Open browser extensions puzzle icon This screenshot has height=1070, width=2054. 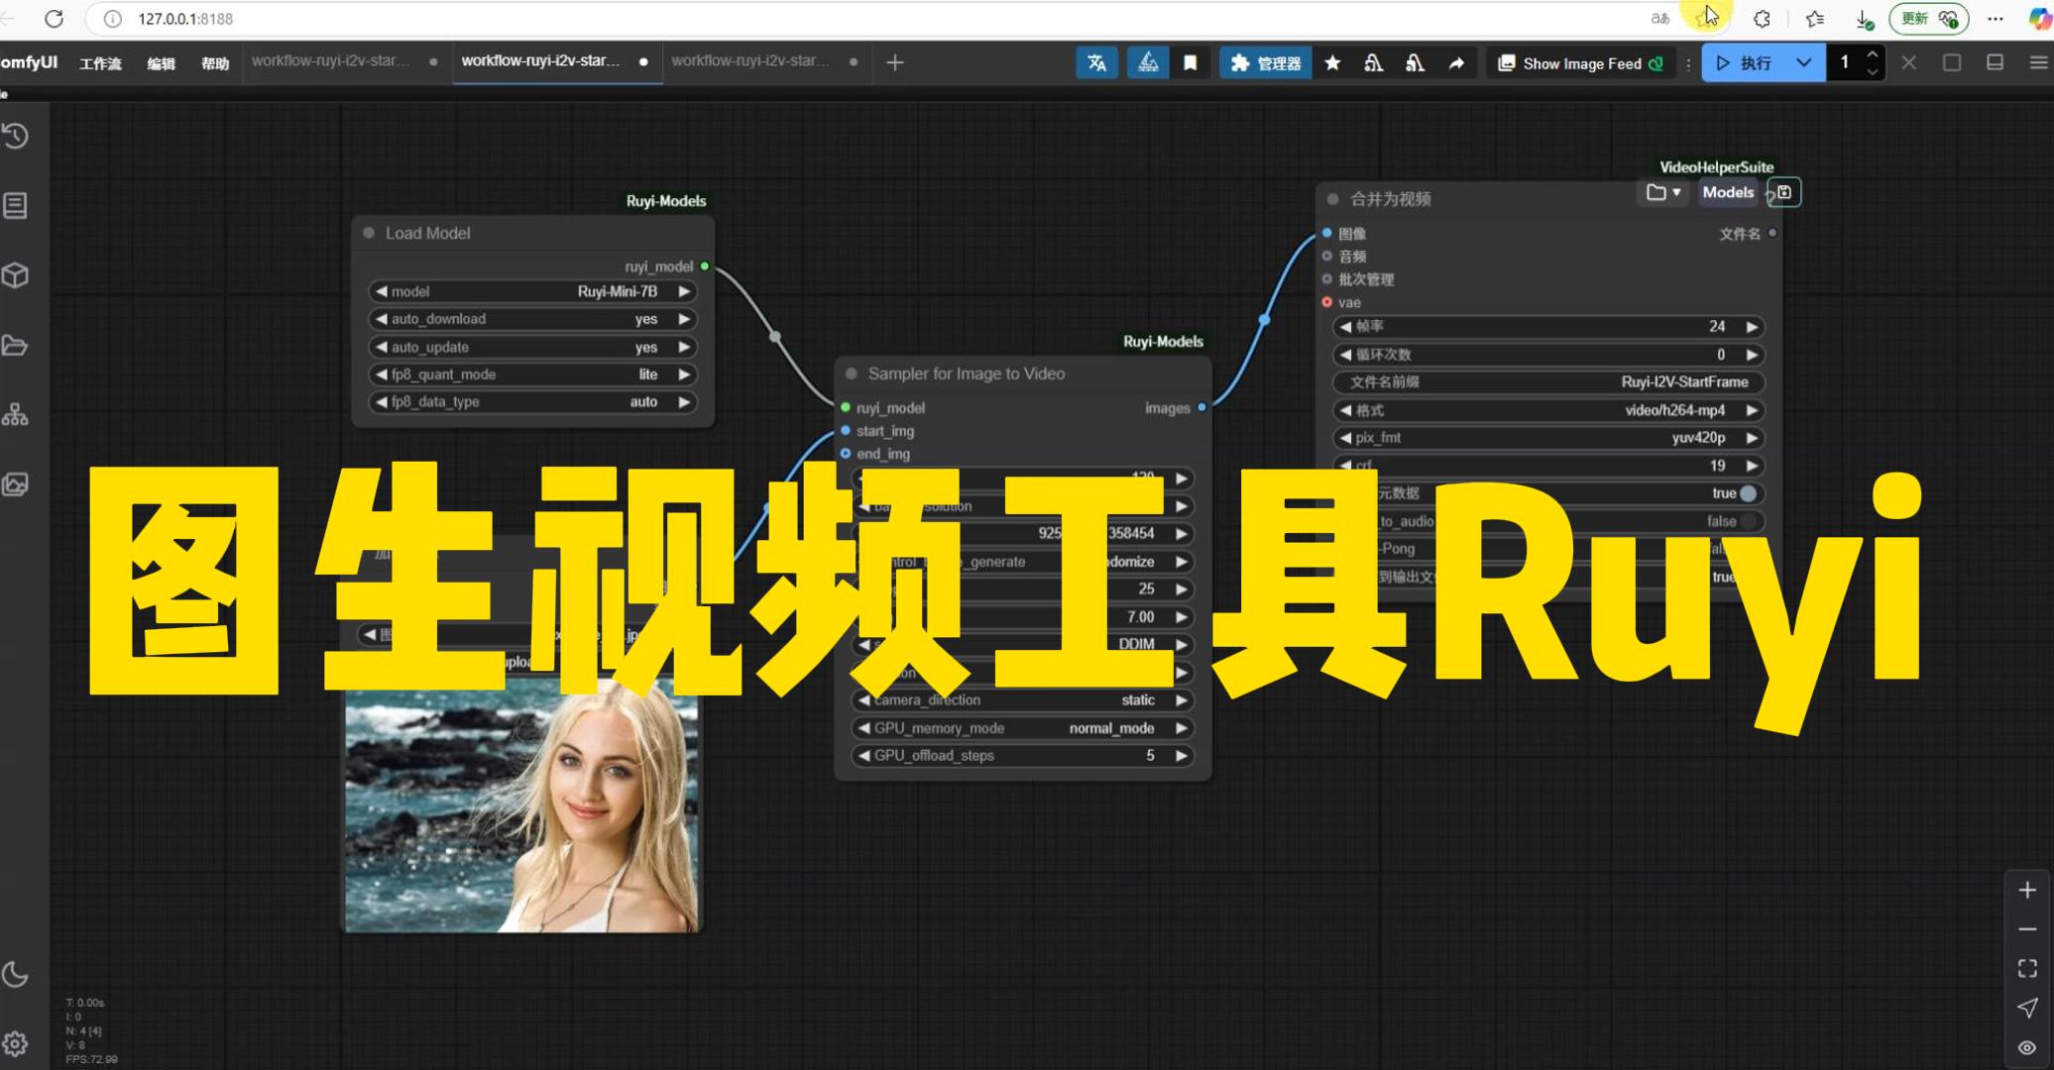tap(1762, 19)
